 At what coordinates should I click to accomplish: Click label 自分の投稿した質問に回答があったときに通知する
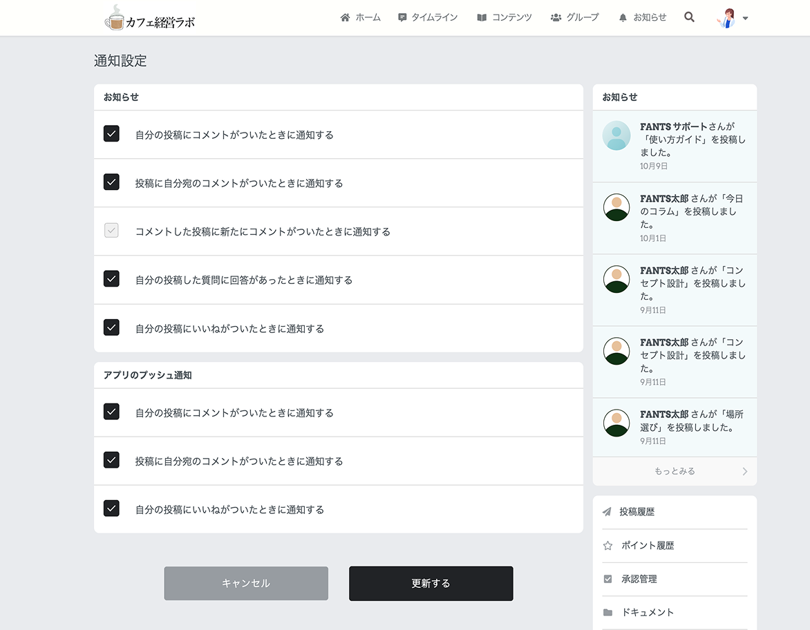coord(244,280)
